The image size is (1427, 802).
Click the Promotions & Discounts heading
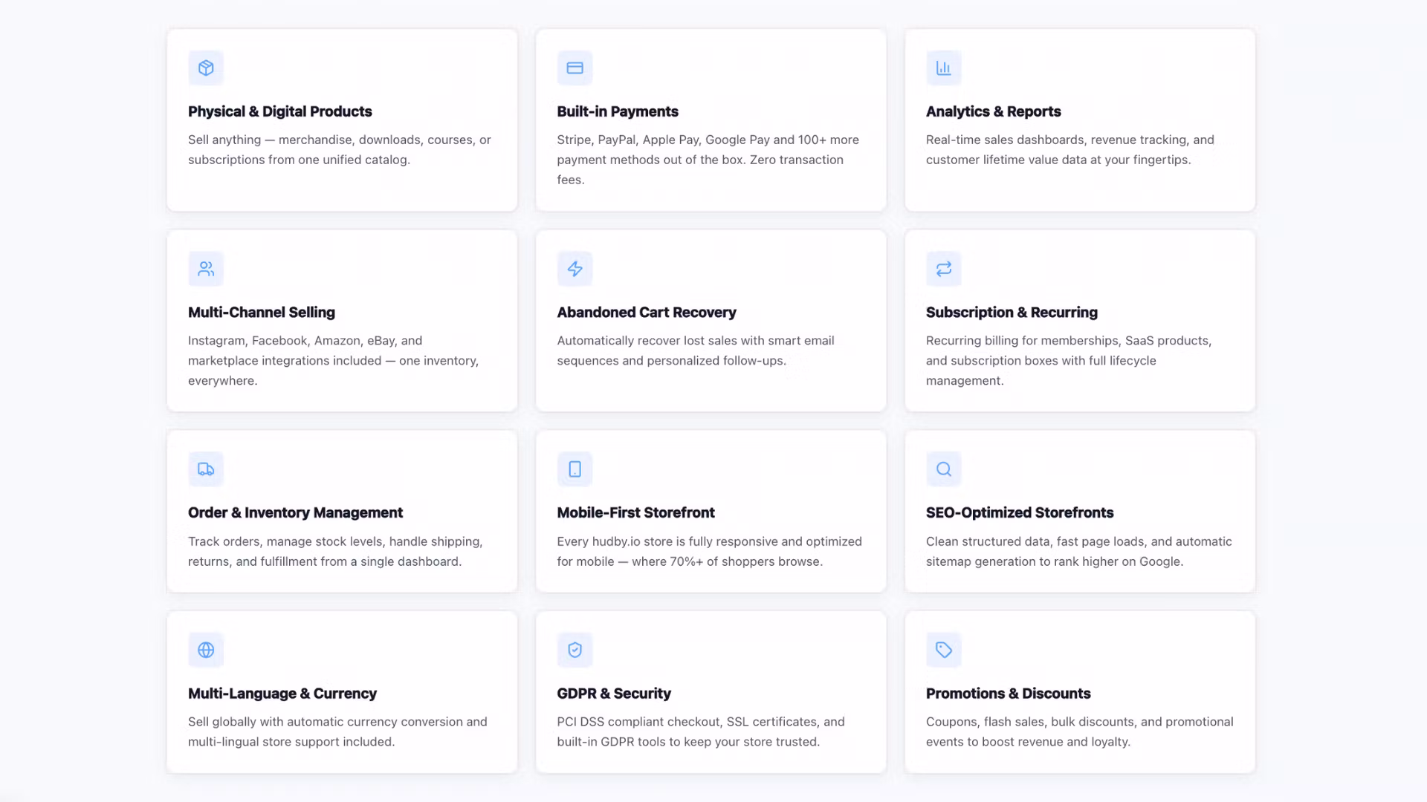point(1008,694)
